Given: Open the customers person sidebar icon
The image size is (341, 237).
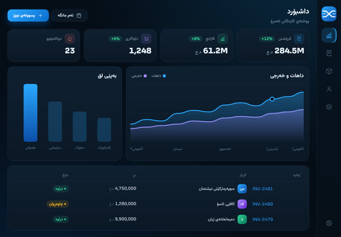Looking at the screenshot, I should (x=329, y=89).
